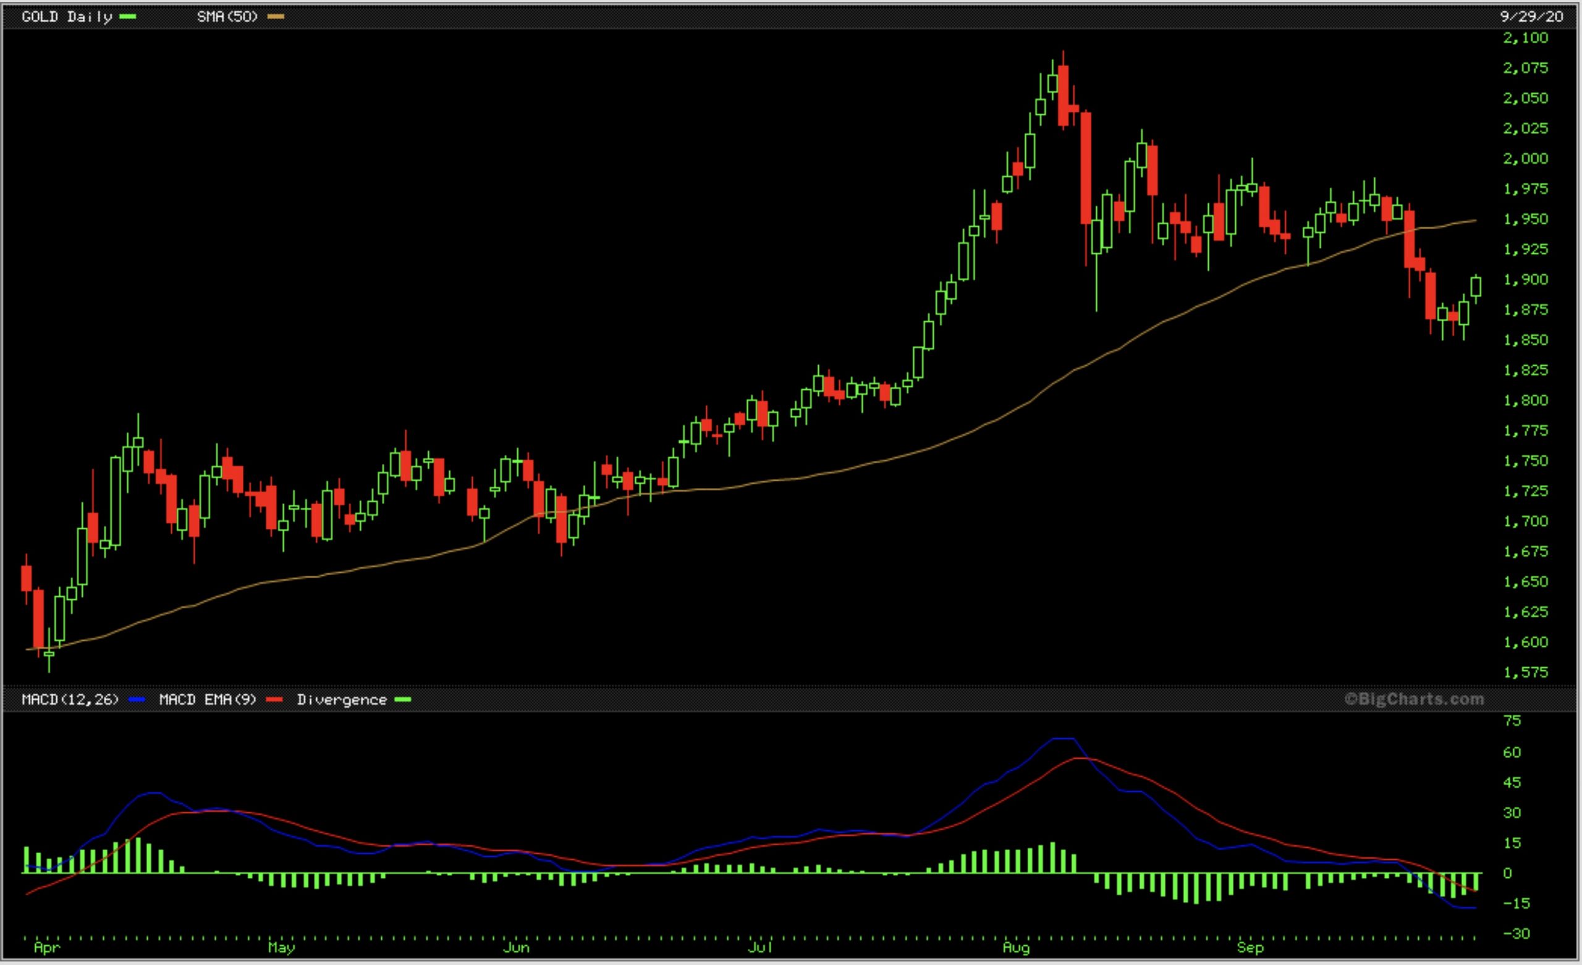Click the 2,100 price axis label
This screenshot has height=965, width=1582.
click(1526, 38)
